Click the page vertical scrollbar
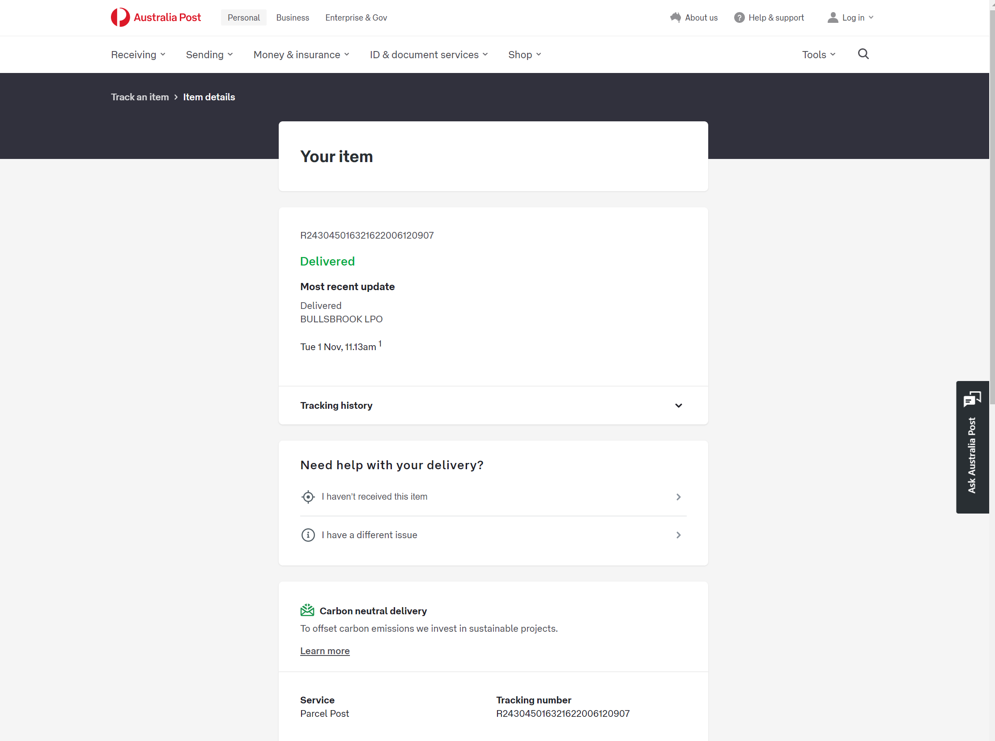 click(x=991, y=206)
